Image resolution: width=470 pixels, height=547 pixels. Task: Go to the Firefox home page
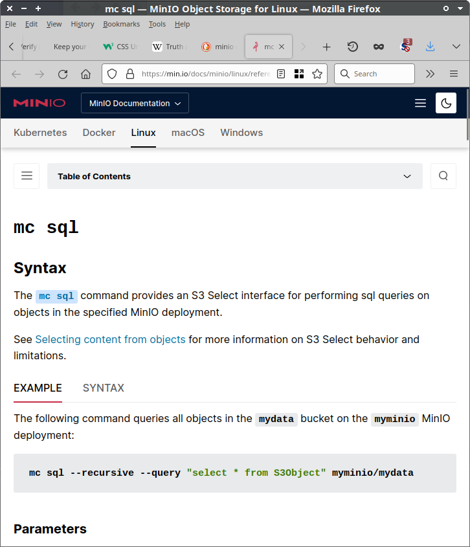(85, 74)
